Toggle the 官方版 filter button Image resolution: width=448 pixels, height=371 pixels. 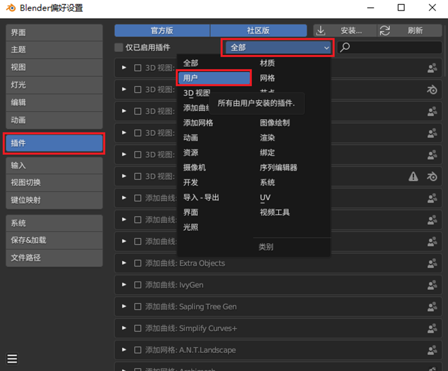162,31
